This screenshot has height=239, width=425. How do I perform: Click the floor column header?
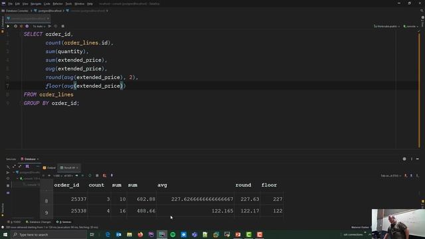tap(269, 185)
